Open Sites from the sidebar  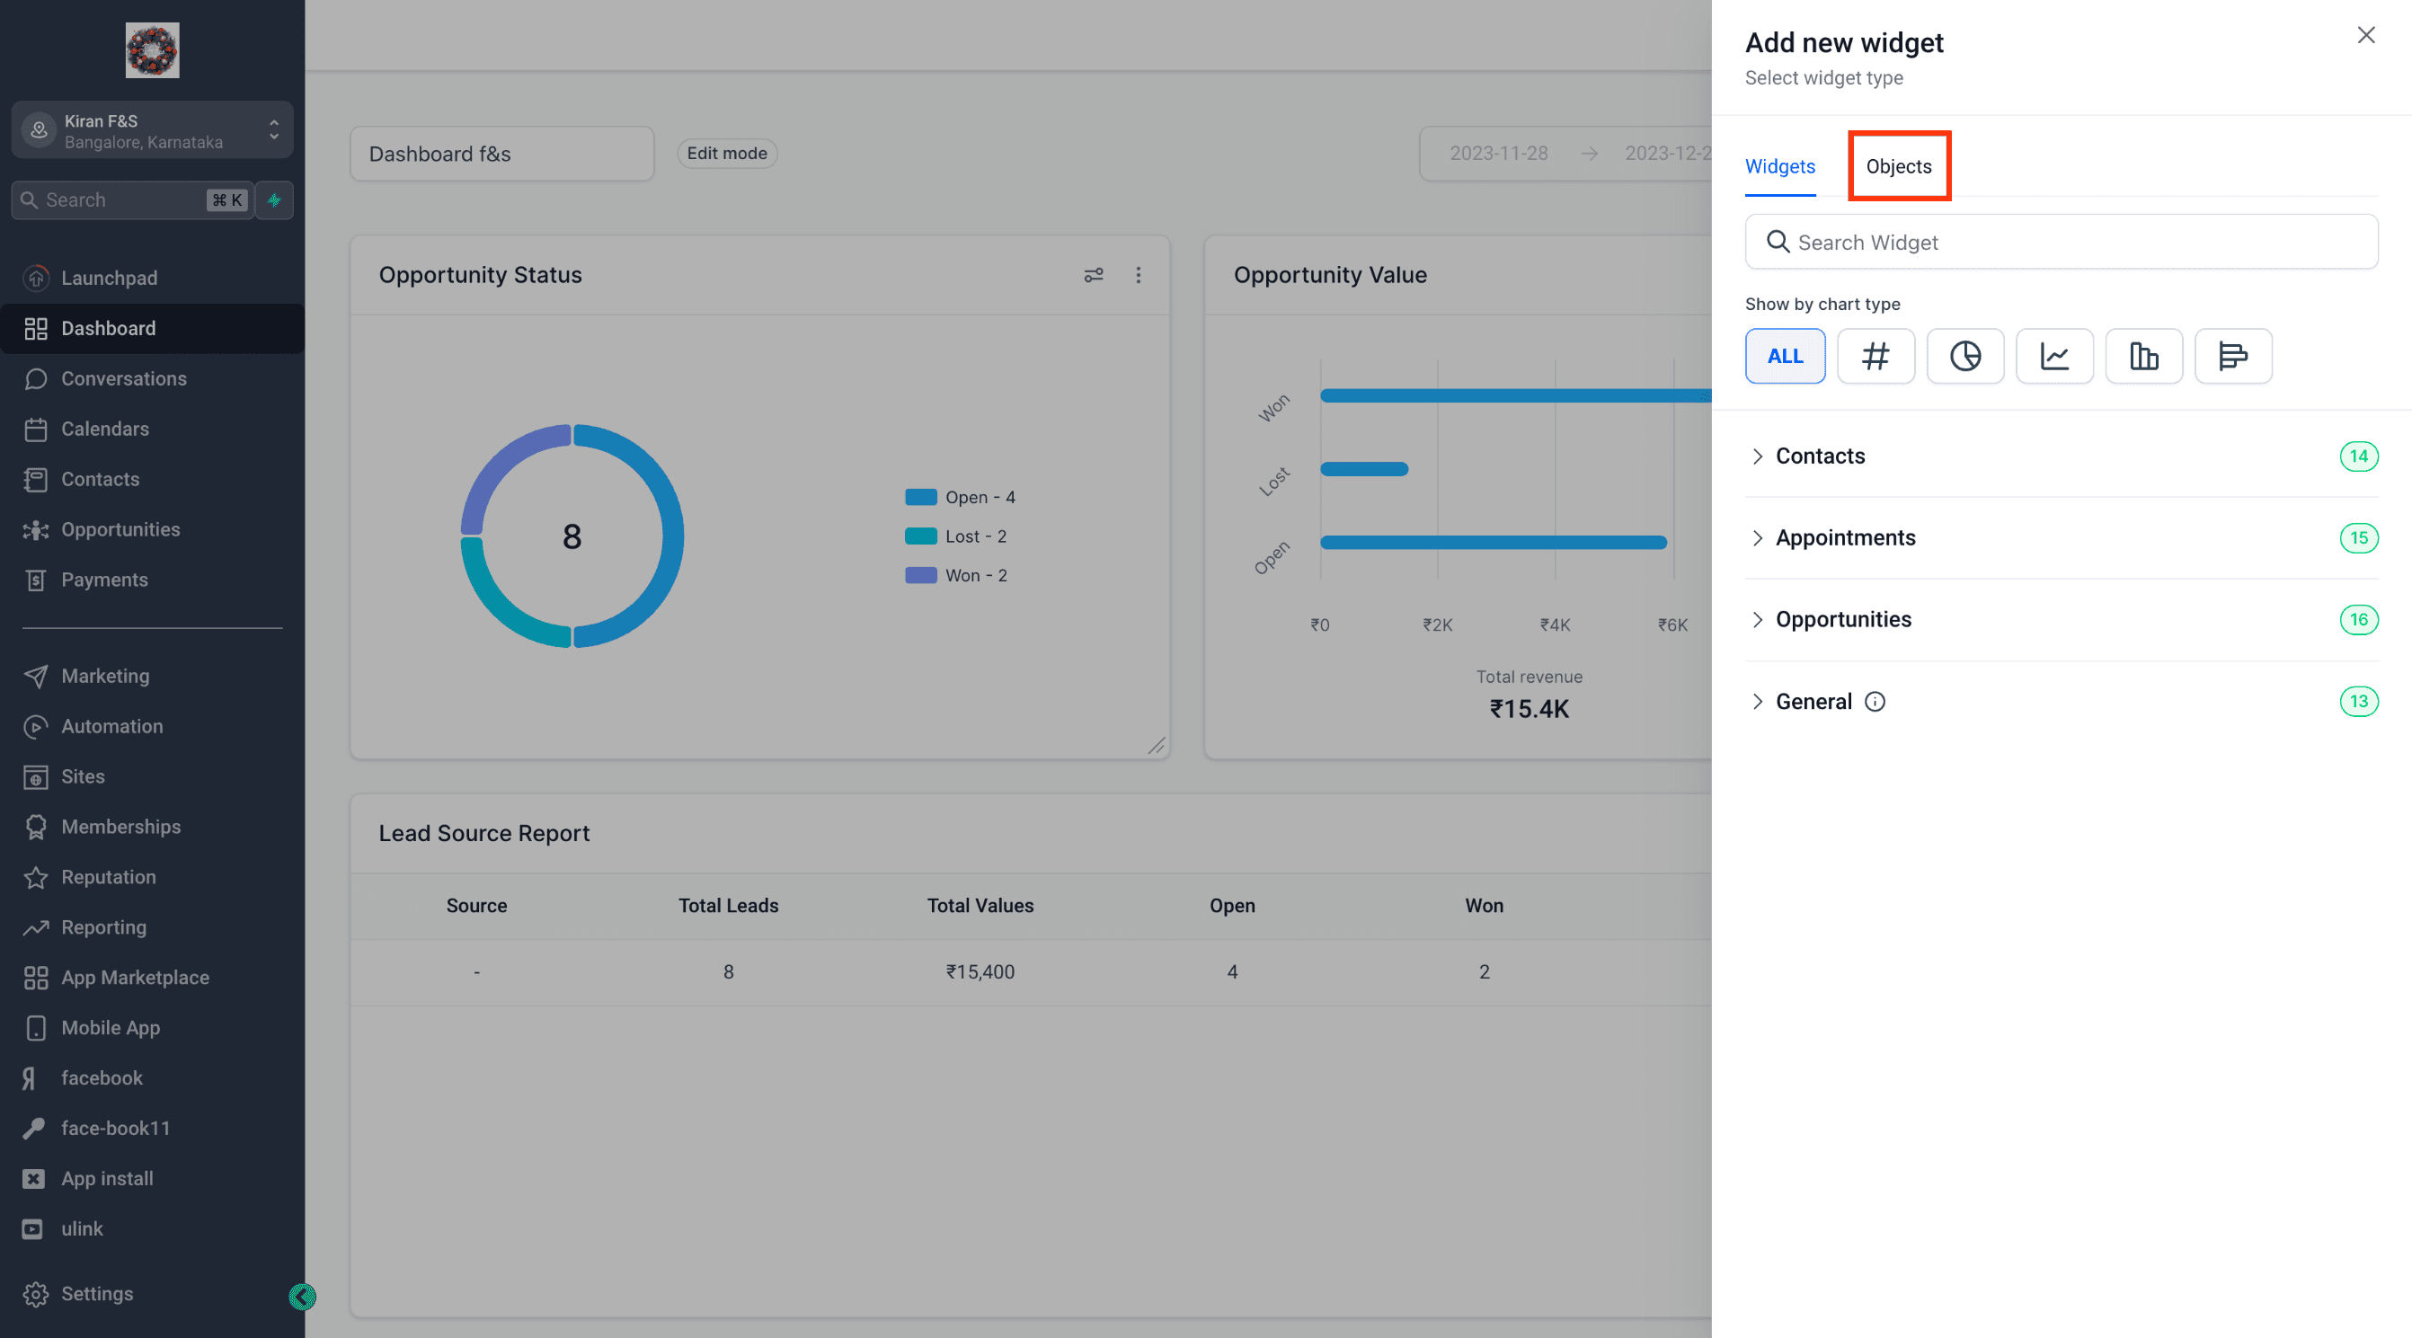[152, 776]
